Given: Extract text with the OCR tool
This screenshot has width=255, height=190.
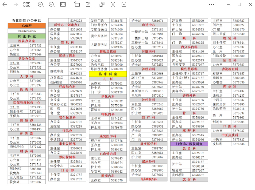Looking at the screenshot, I should [x=113, y=5].
